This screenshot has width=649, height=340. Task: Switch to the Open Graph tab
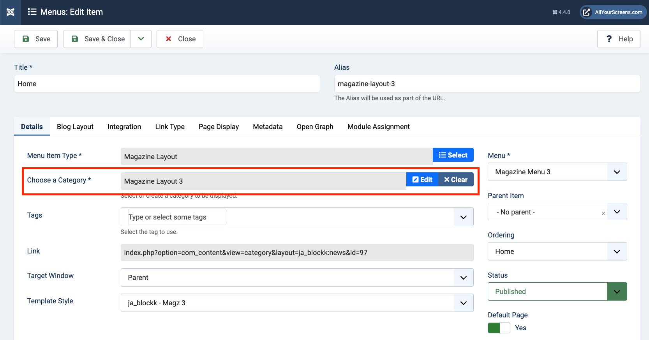tap(315, 127)
